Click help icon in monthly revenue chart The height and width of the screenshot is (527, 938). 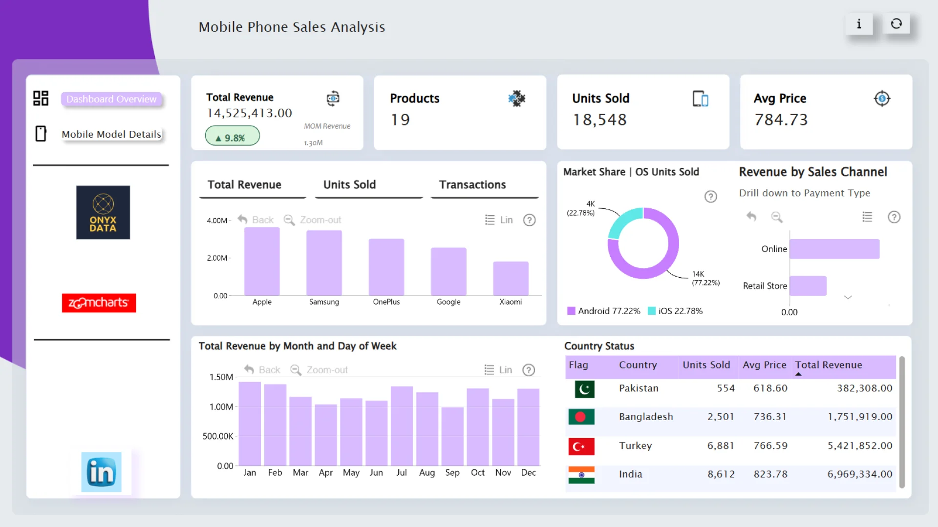(x=528, y=370)
